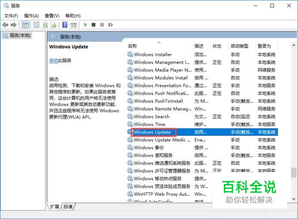This screenshot has height=219, width=298.
Task: Click scroll down arrow of services list
Action: pos(294,199)
